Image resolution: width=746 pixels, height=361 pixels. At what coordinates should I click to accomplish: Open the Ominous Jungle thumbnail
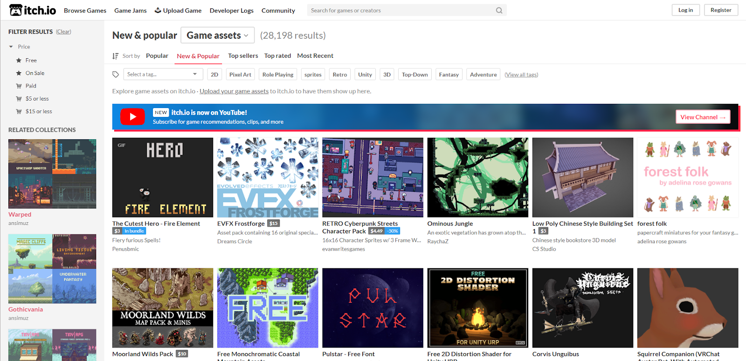click(x=478, y=177)
